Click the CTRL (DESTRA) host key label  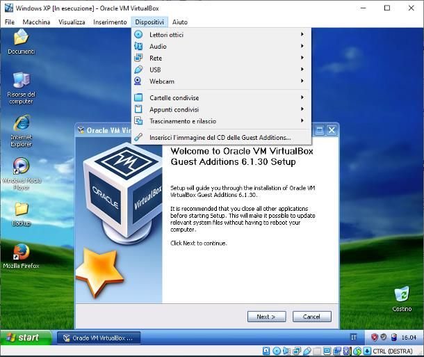point(393,351)
